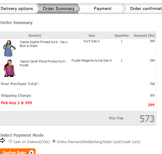Click the Size column header
This screenshot has height=154, width=162.
[x=92, y=35]
